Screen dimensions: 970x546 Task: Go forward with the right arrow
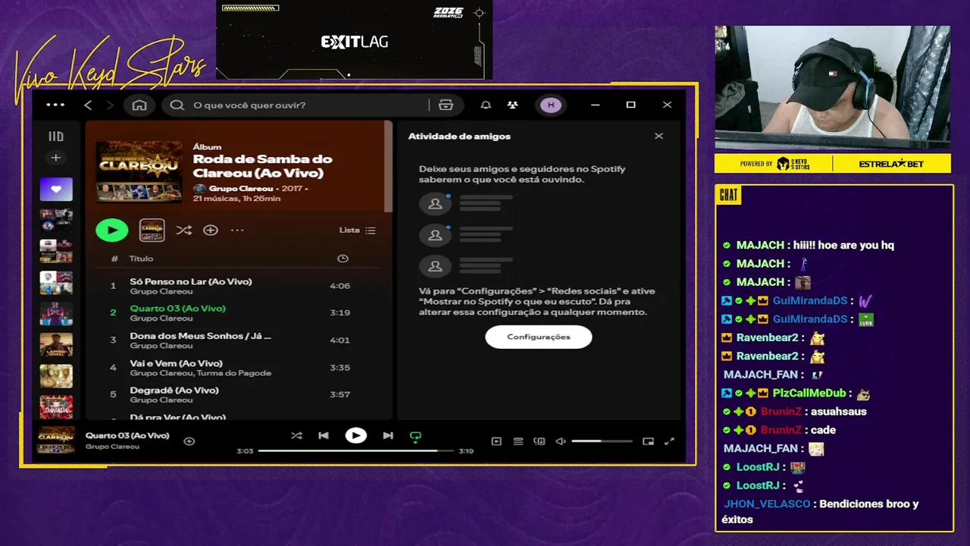click(x=109, y=105)
